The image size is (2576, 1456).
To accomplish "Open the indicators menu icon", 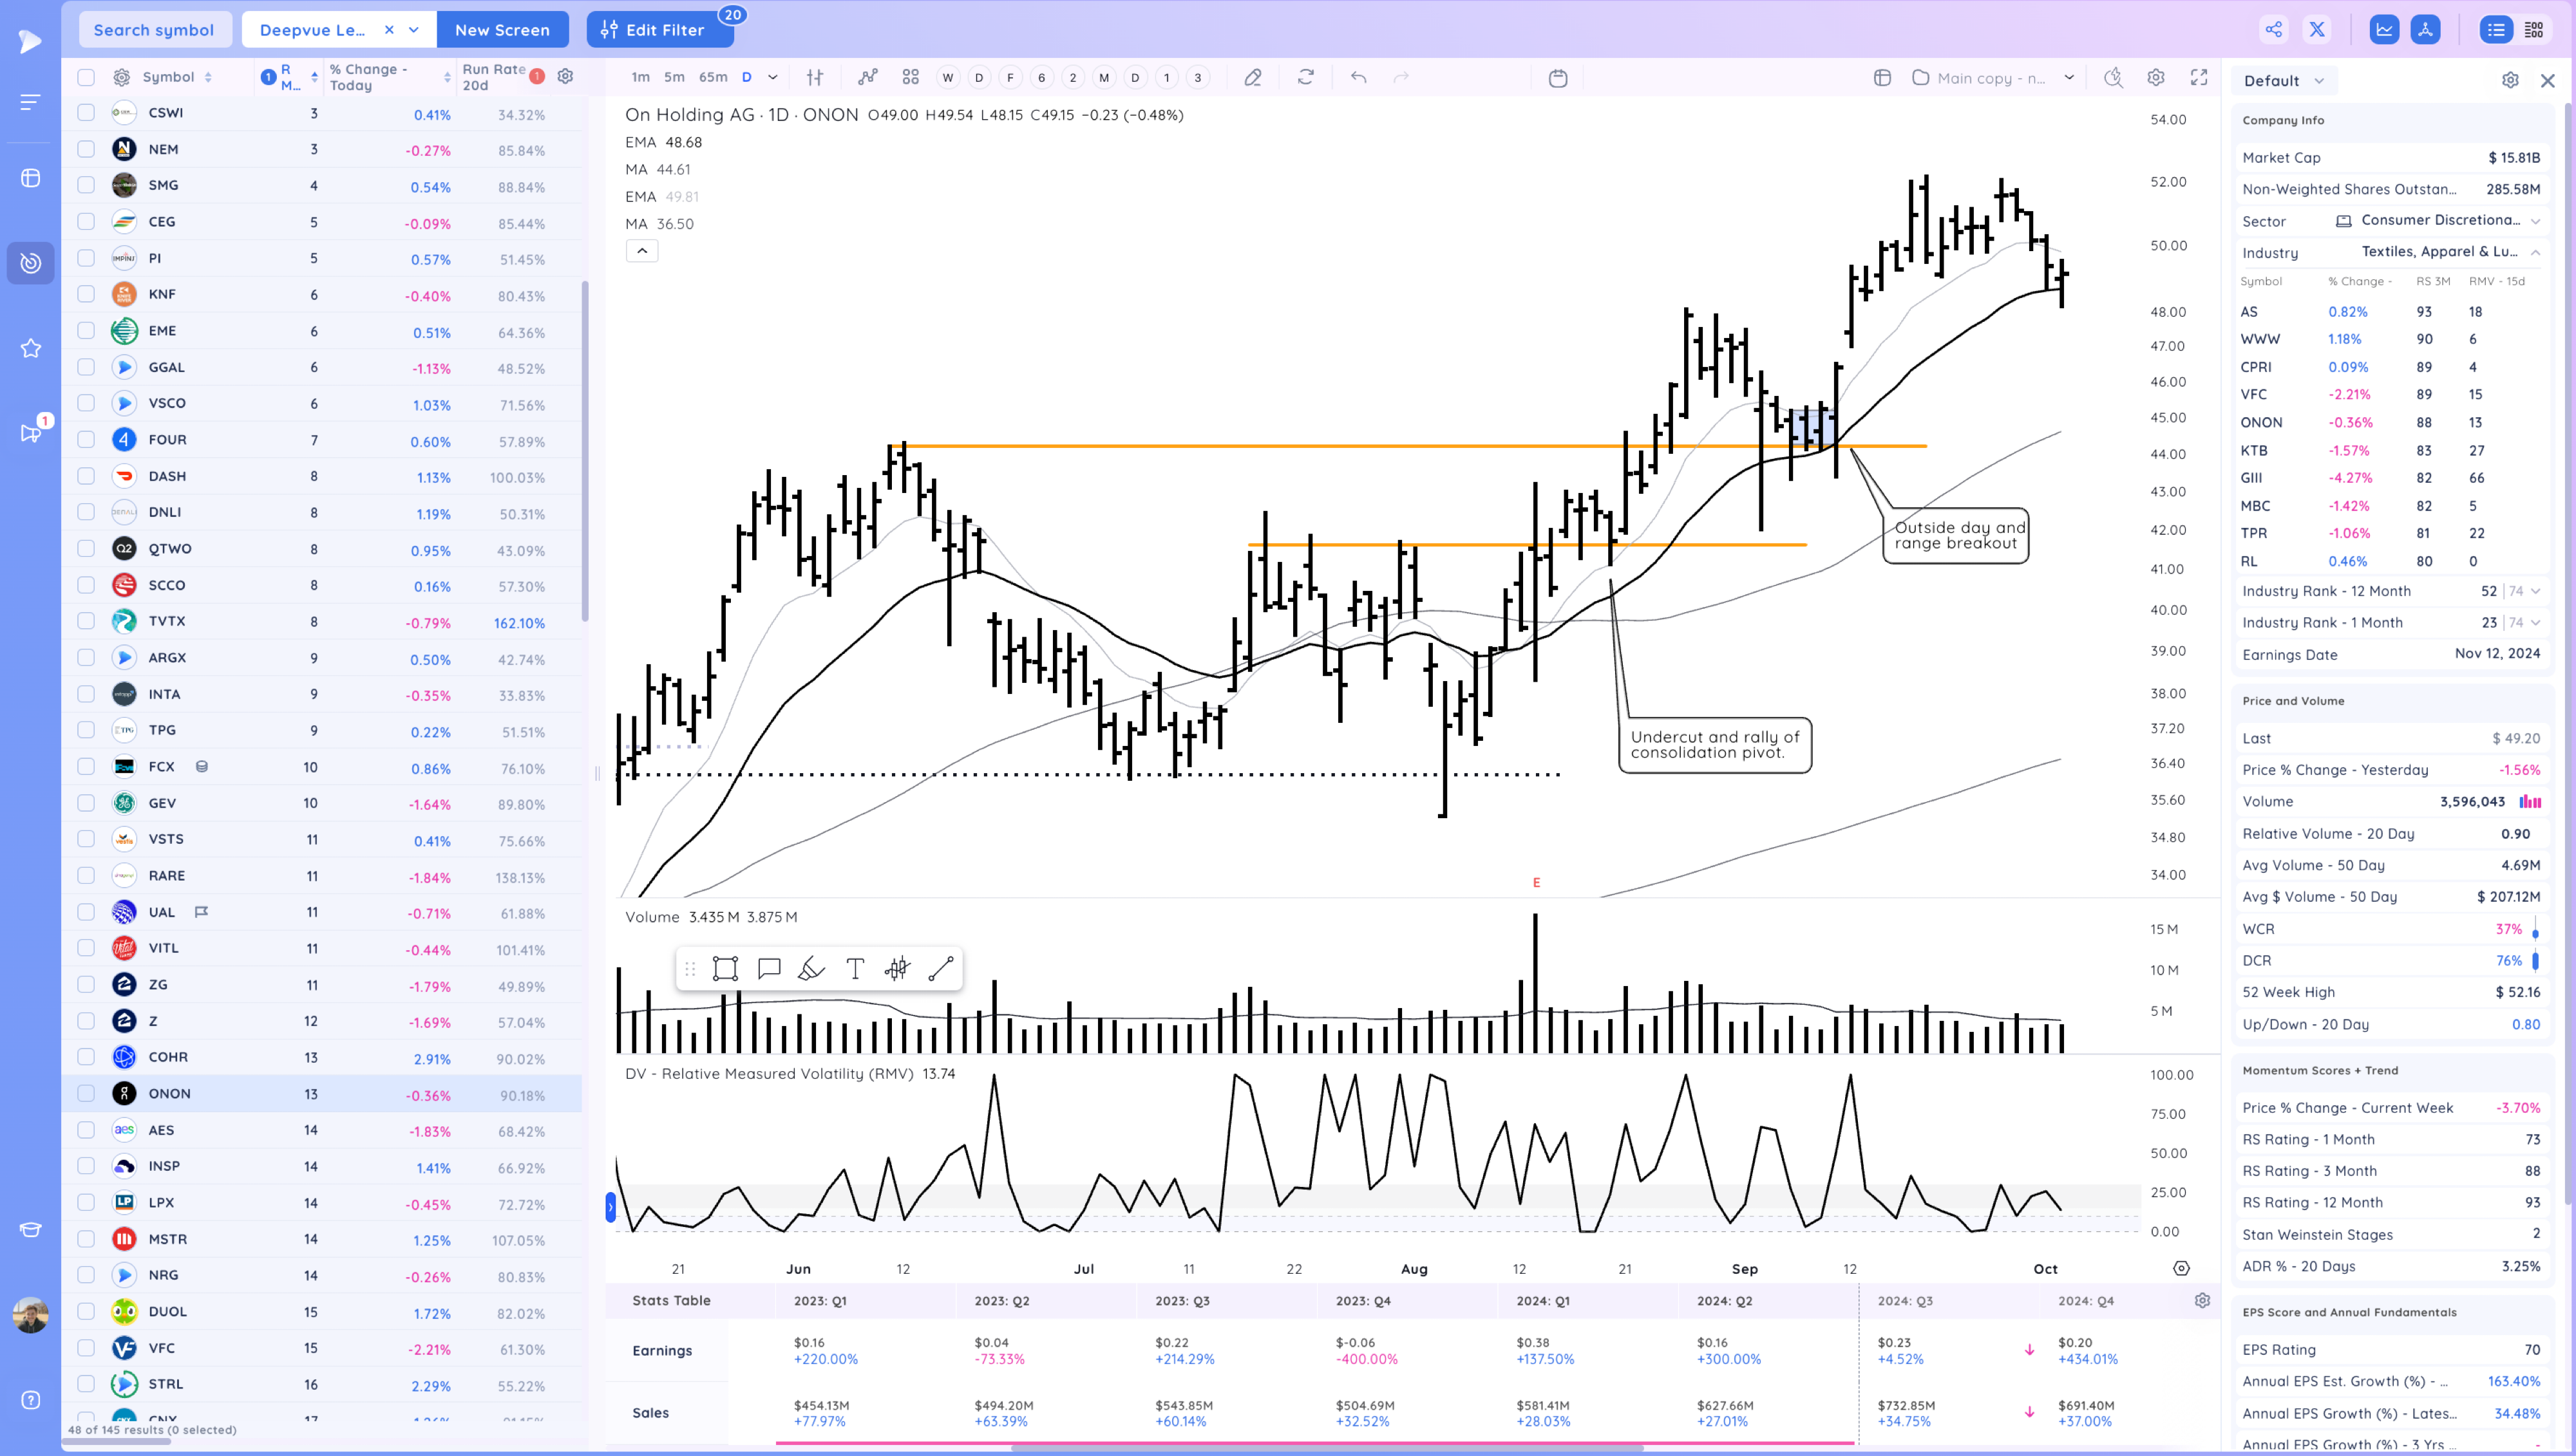I will click(x=867, y=78).
